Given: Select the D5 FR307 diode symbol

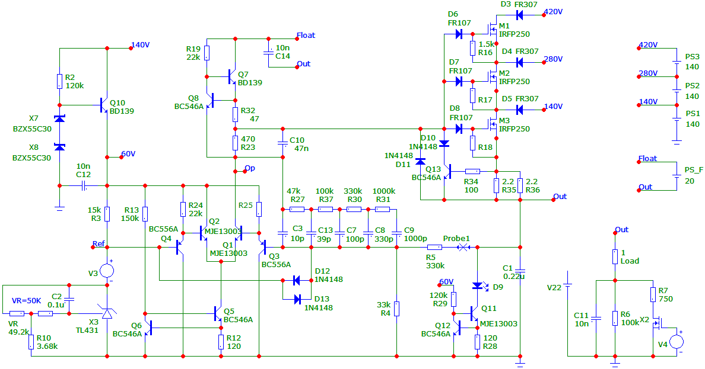Looking at the screenshot, I should pos(520,110).
